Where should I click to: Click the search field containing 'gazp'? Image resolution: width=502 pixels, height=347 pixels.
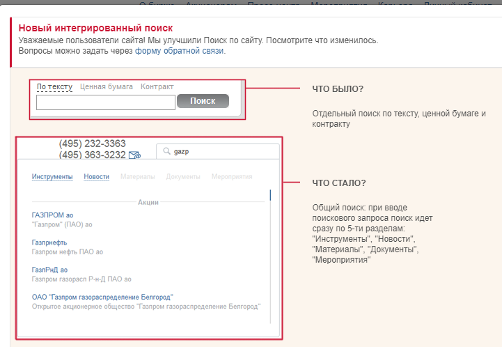point(218,151)
